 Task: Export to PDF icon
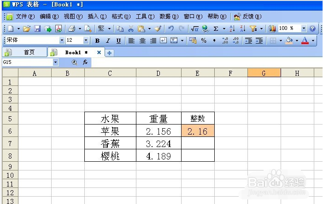point(59,28)
